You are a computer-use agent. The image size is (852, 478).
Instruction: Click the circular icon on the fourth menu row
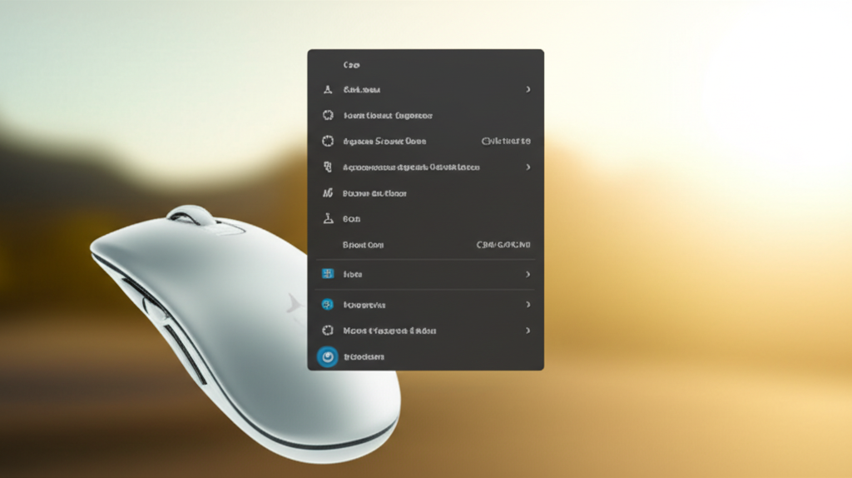pyautogui.click(x=327, y=142)
